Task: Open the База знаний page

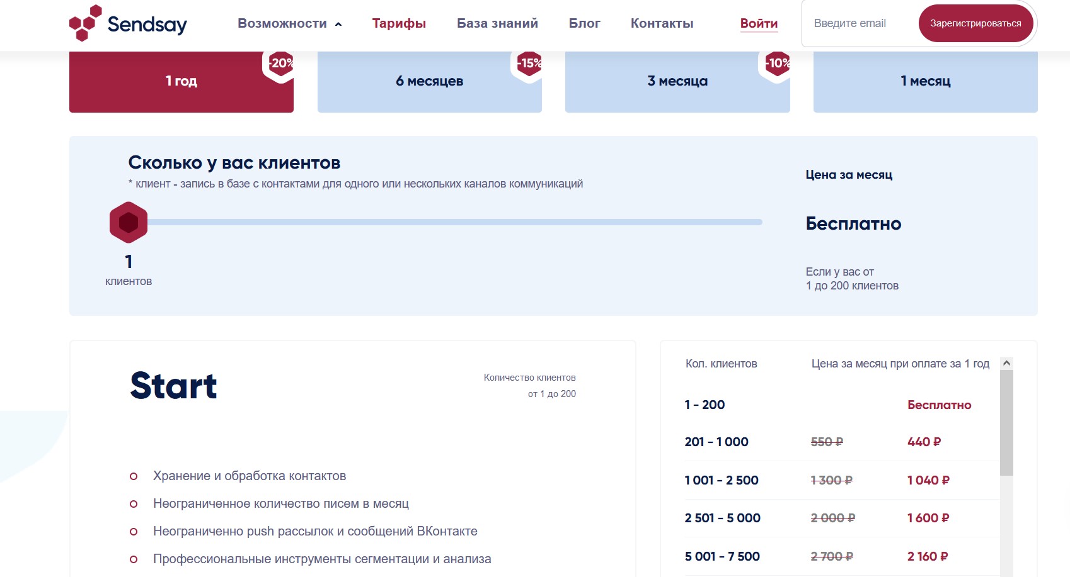Action: tap(497, 24)
